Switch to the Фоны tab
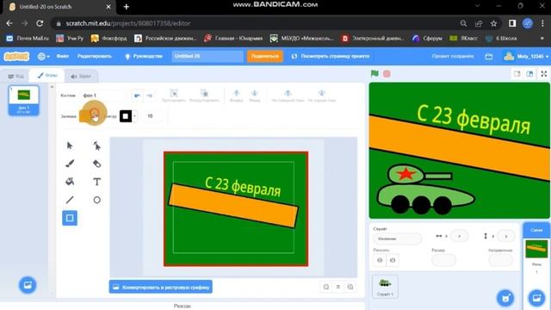 (x=47, y=76)
